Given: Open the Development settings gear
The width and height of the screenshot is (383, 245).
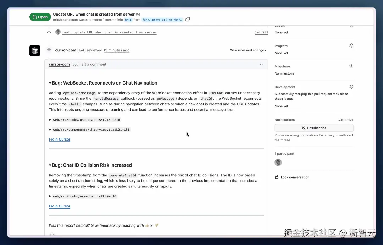Looking at the screenshot, I should pyautogui.click(x=351, y=87).
